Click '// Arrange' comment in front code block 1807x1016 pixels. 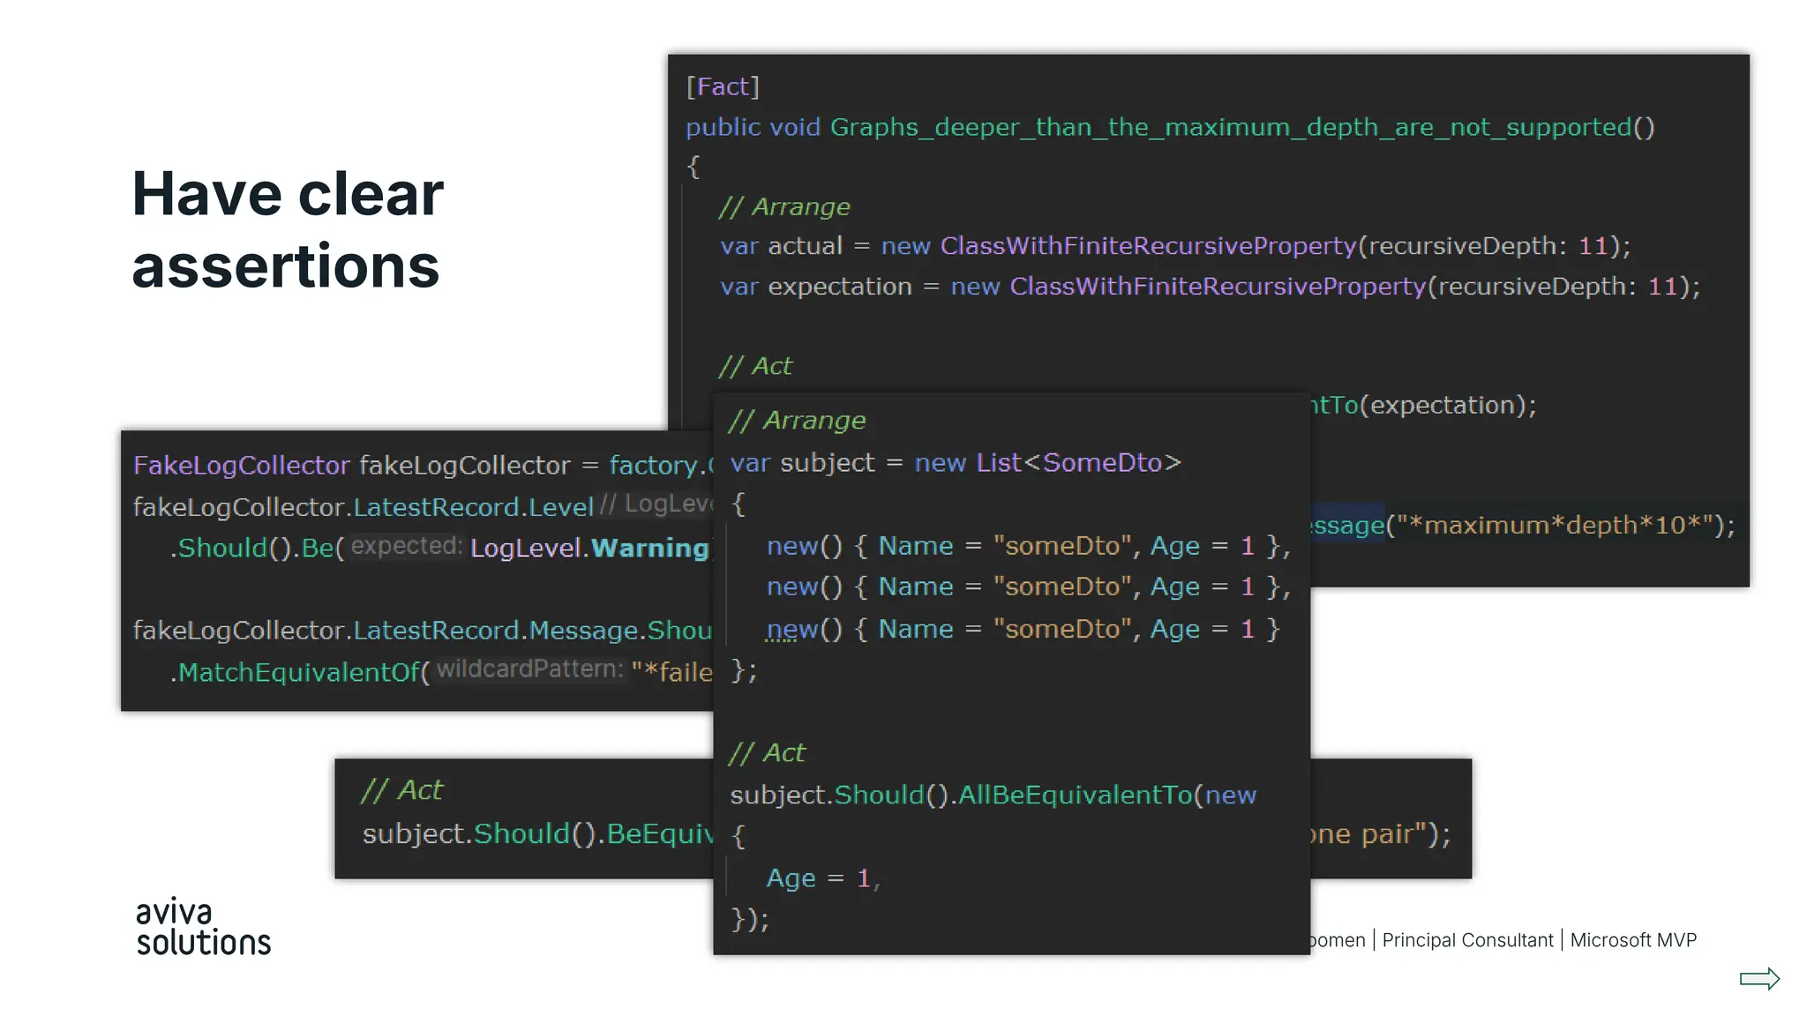pos(798,421)
